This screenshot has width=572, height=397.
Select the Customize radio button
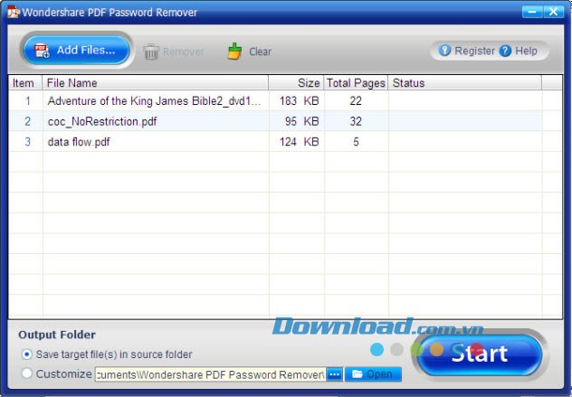click(26, 373)
